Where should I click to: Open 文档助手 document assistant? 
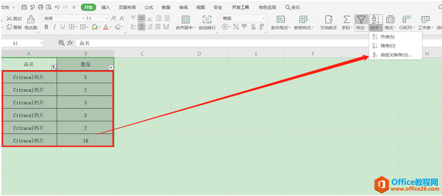click(329, 23)
